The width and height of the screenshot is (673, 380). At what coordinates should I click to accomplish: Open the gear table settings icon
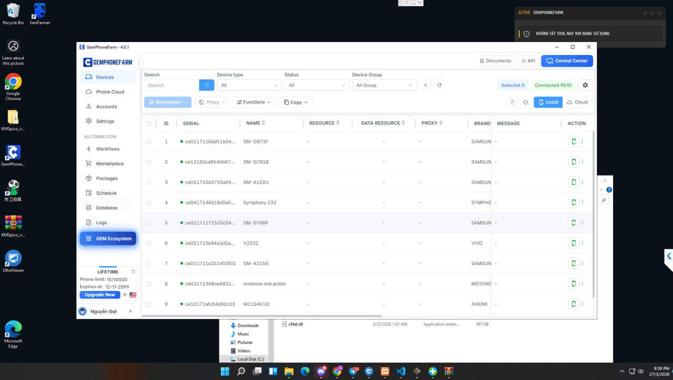click(x=585, y=85)
